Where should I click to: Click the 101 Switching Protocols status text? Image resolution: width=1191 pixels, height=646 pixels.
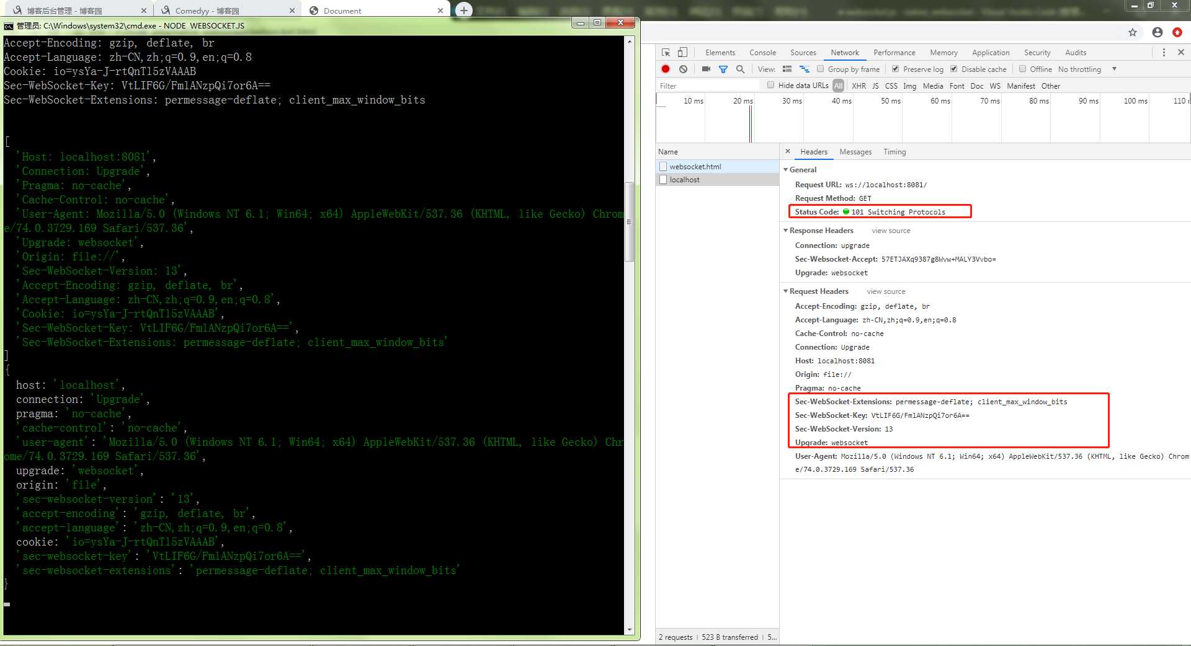tap(898, 212)
